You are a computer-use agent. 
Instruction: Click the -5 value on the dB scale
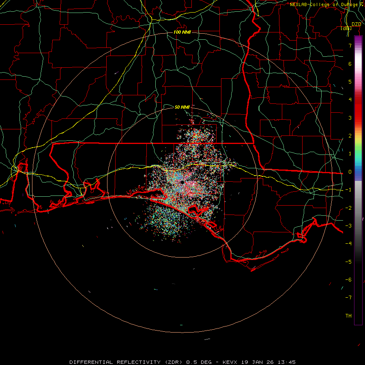(348, 262)
